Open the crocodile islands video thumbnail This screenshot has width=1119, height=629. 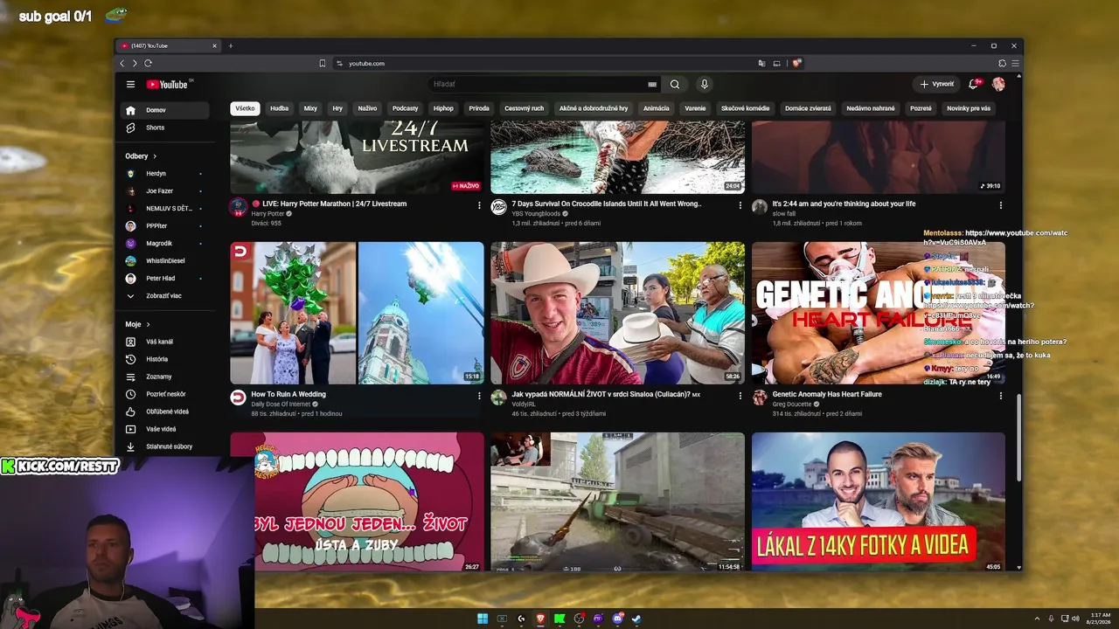pos(617,157)
